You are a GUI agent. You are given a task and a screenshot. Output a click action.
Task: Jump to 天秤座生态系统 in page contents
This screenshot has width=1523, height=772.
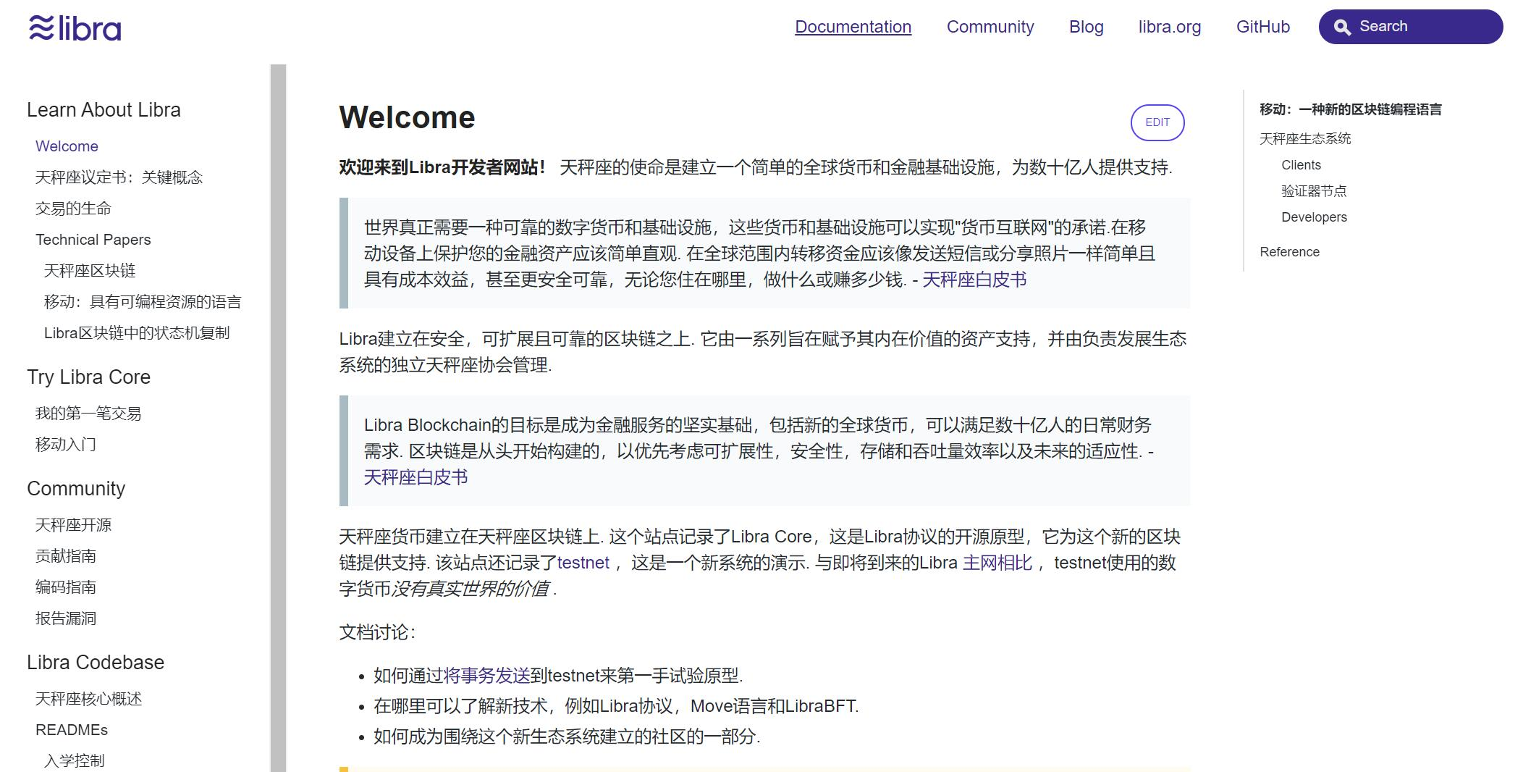tap(1305, 139)
